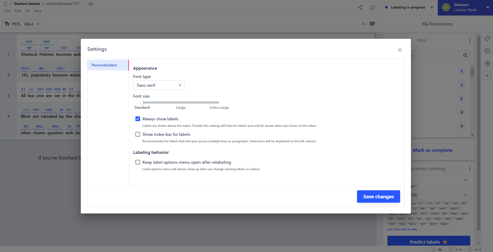Close the Settings dialog
The image size is (493, 252).
pos(400,50)
